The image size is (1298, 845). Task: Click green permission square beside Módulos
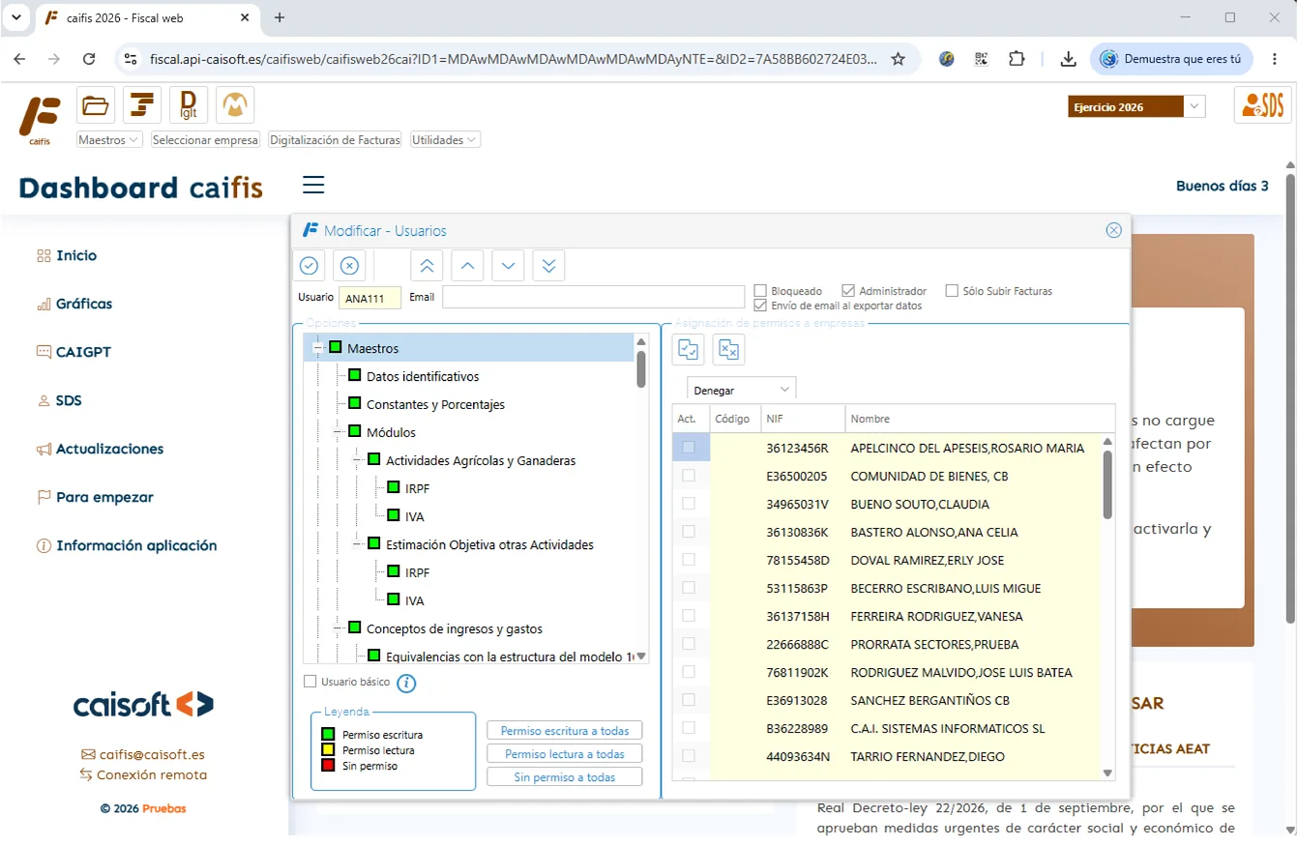(355, 431)
